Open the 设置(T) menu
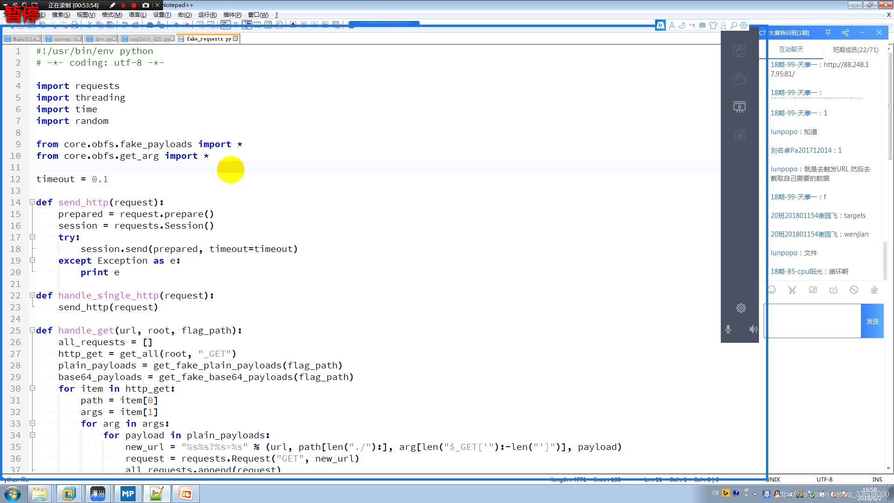Image resolution: width=894 pixels, height=503 pixels. pyautogui.click(x=162, y=15)
